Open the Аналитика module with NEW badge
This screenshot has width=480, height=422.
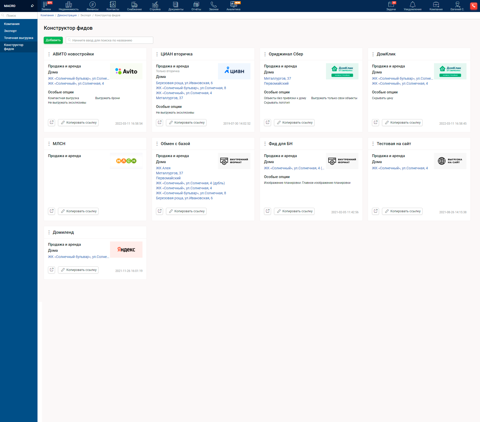pyautogui.click(x=233, y=6)
